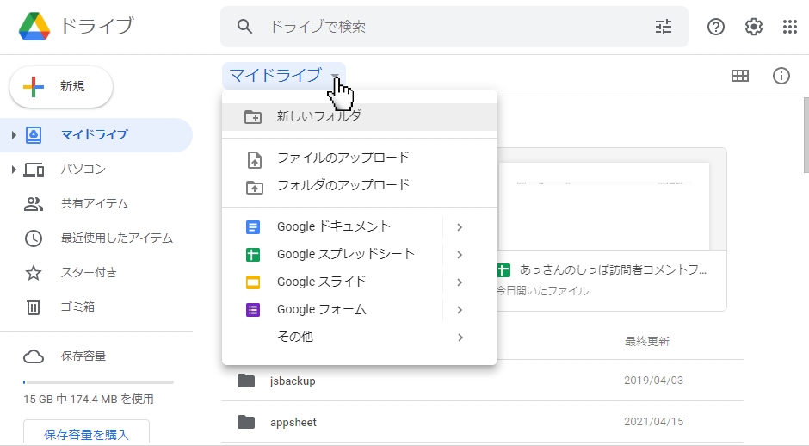
Task: Show details info icon
Action: (781, 76)
